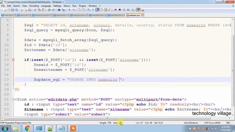This screenshot has width=235, height=132.
Task: Click line number 17 in the margin
Action: (x=7, y=80)
